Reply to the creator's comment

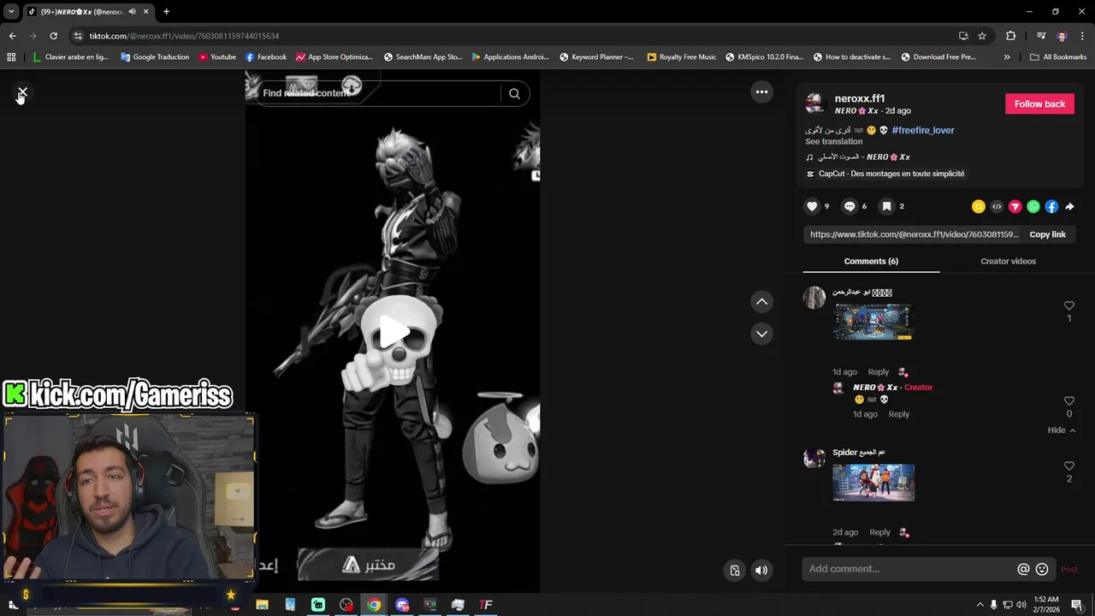click(898, 414)
